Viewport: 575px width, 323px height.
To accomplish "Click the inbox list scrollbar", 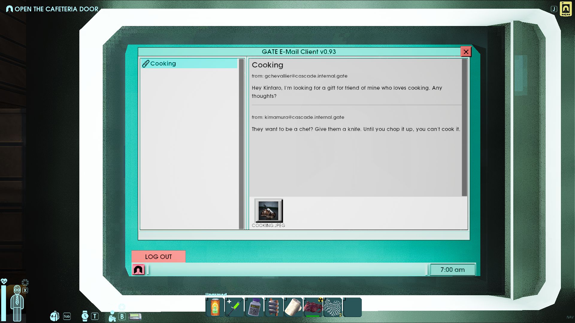I will tap(241, 144).
